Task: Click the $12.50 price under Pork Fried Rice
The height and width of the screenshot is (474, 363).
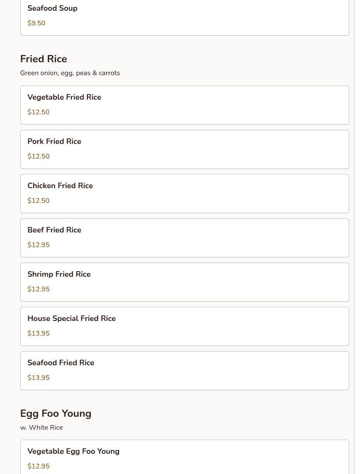Action: (x=38, y=156)
